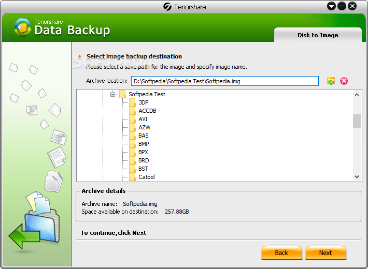This screenshot has height=269, width=368.
Task: Select the BMP folder
Action: (x=144, y=144)
